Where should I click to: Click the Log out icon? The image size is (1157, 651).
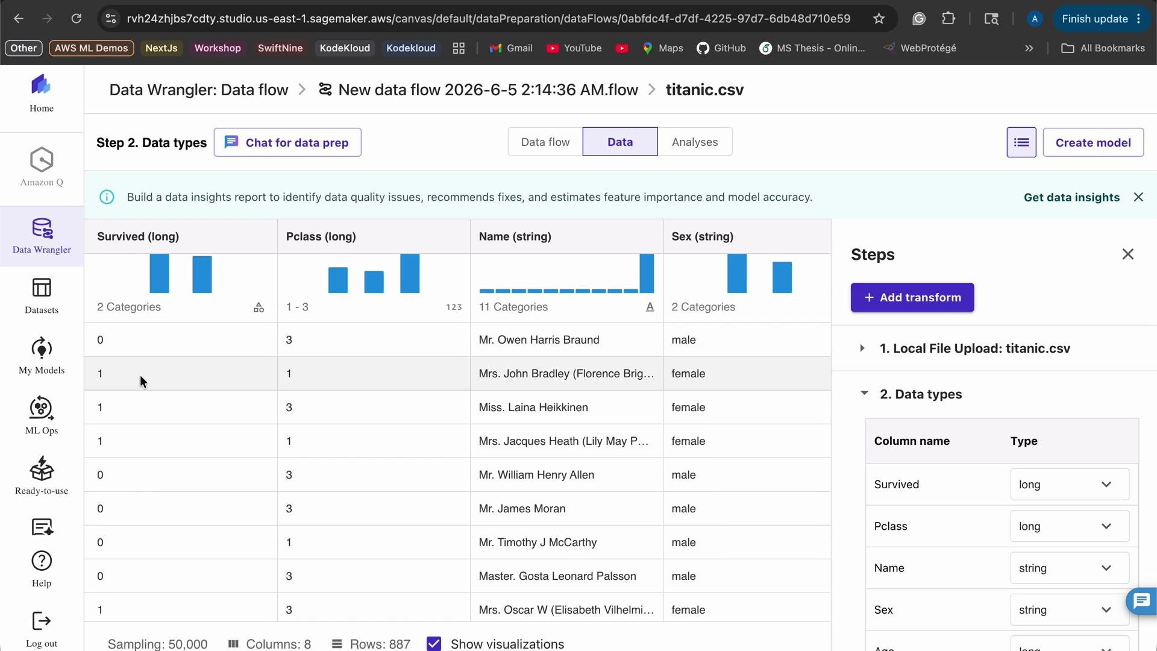click(x=42, y=621)
